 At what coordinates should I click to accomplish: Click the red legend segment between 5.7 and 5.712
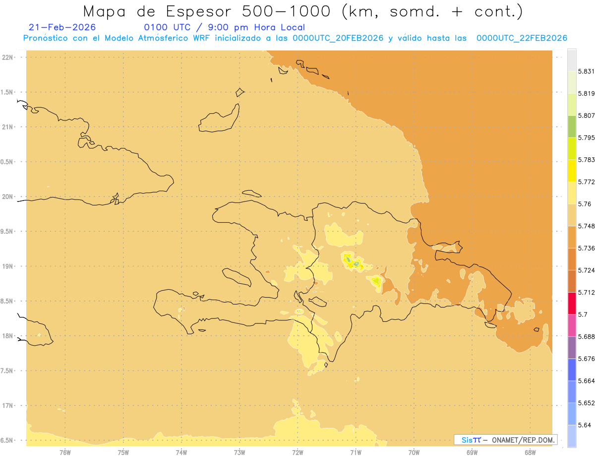572,303
